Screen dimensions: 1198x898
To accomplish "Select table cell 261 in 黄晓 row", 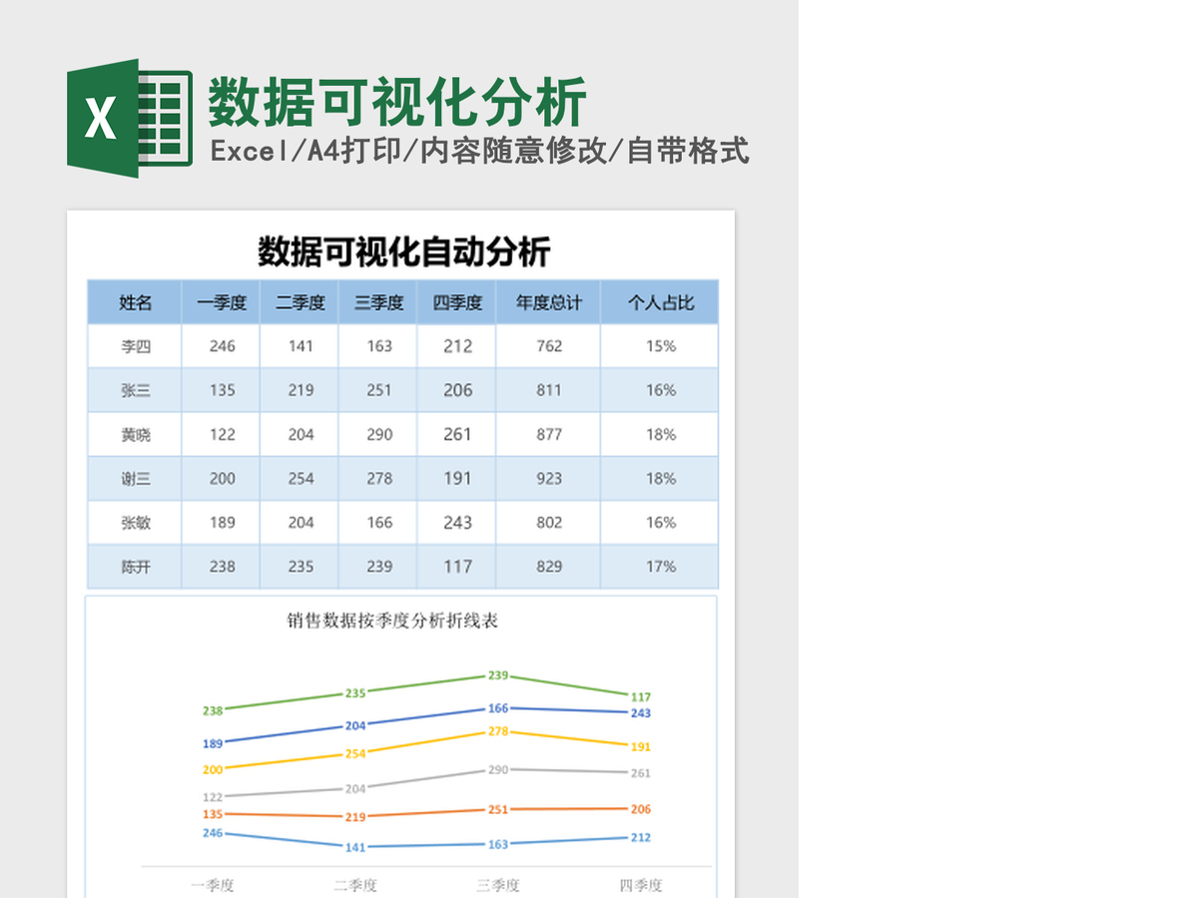I will click(457, 434).
